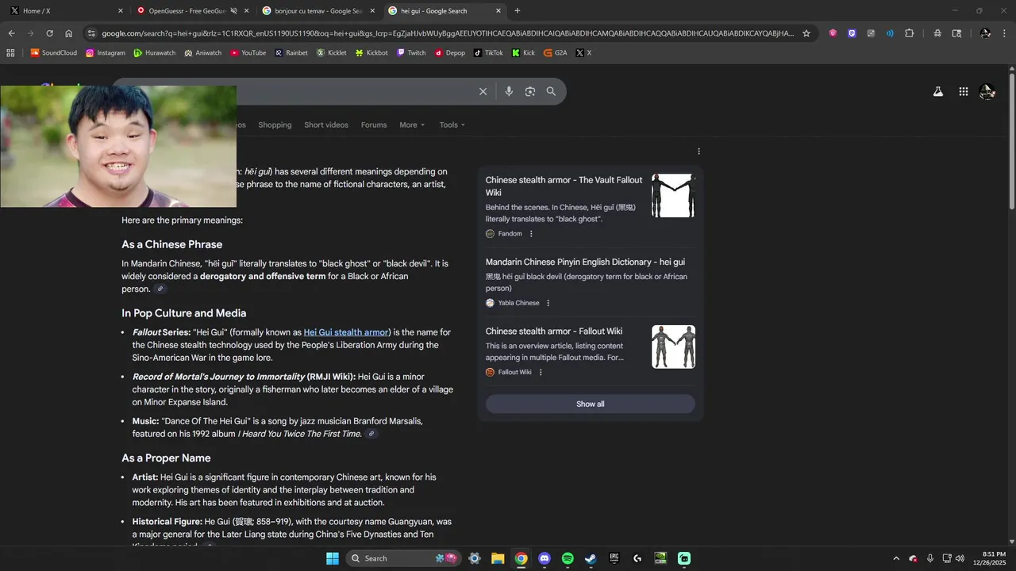Open Mandarin Chinese Pinyin English Dictionary result
The width and height of the screenshot is (1016, 571).
click(585, 262)
